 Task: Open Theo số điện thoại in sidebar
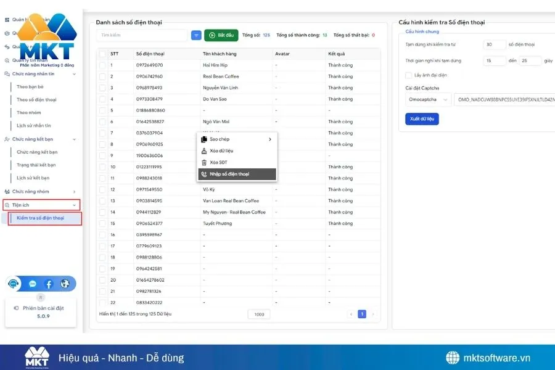(x=36, y=100)
